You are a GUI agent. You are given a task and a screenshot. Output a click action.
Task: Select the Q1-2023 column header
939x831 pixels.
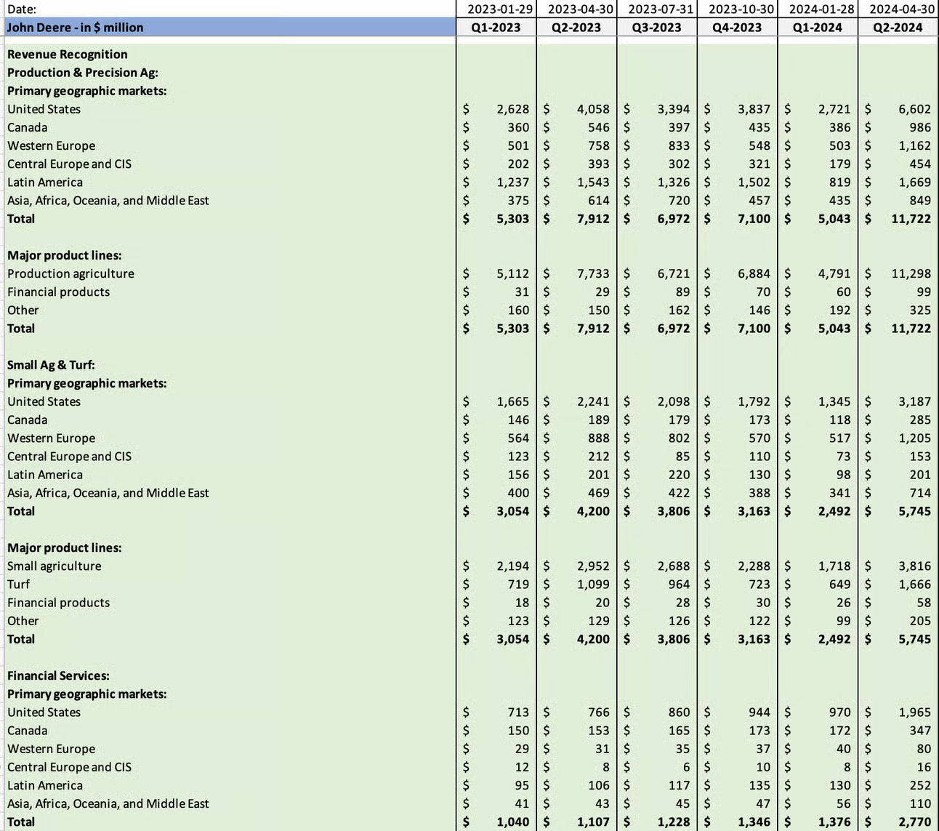point(496,27)
